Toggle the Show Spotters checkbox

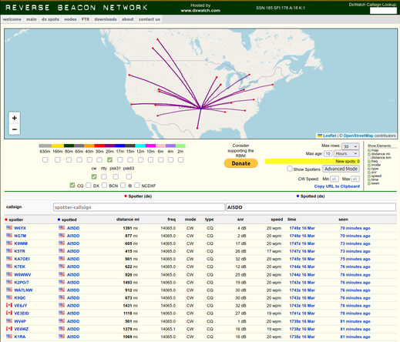click(290, 169)
